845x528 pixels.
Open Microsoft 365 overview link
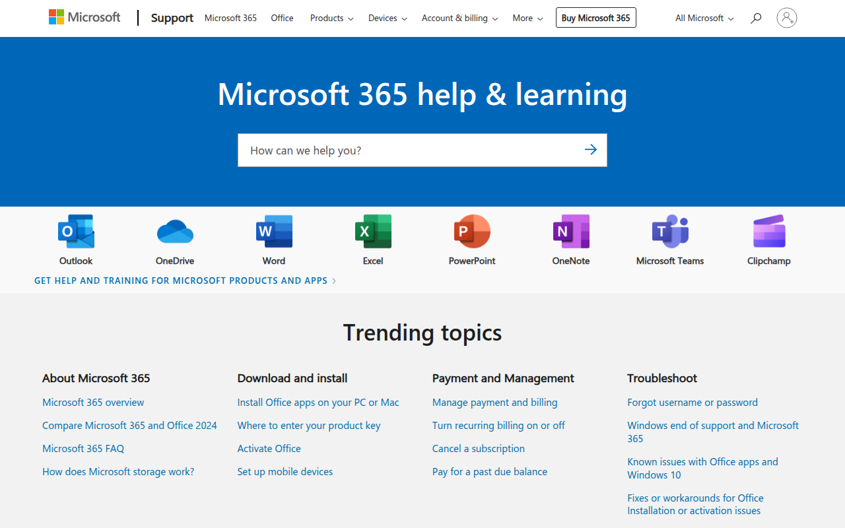93,403
